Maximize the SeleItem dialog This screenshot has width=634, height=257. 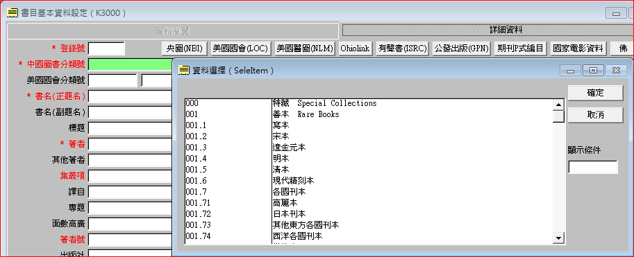tap(593, 70)
